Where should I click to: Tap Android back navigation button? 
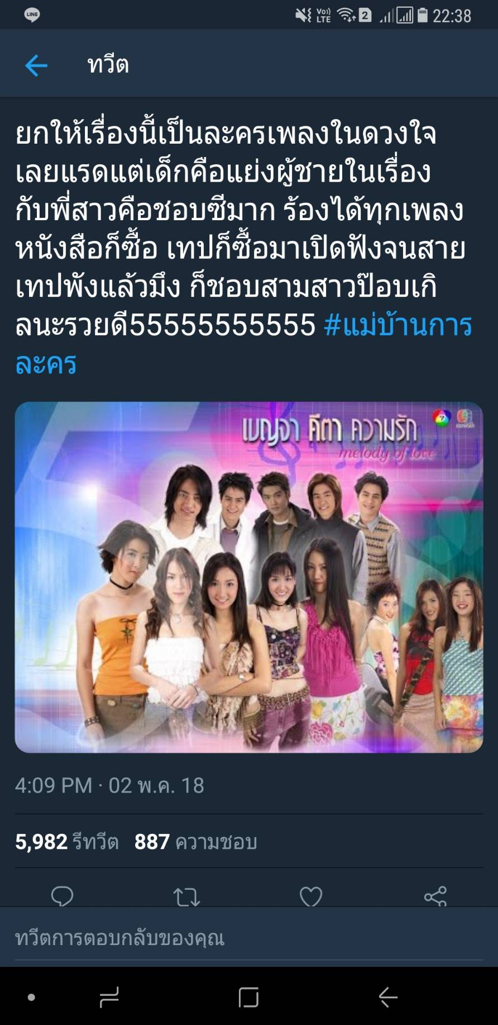pyautogui.click(x=388, y=996)
